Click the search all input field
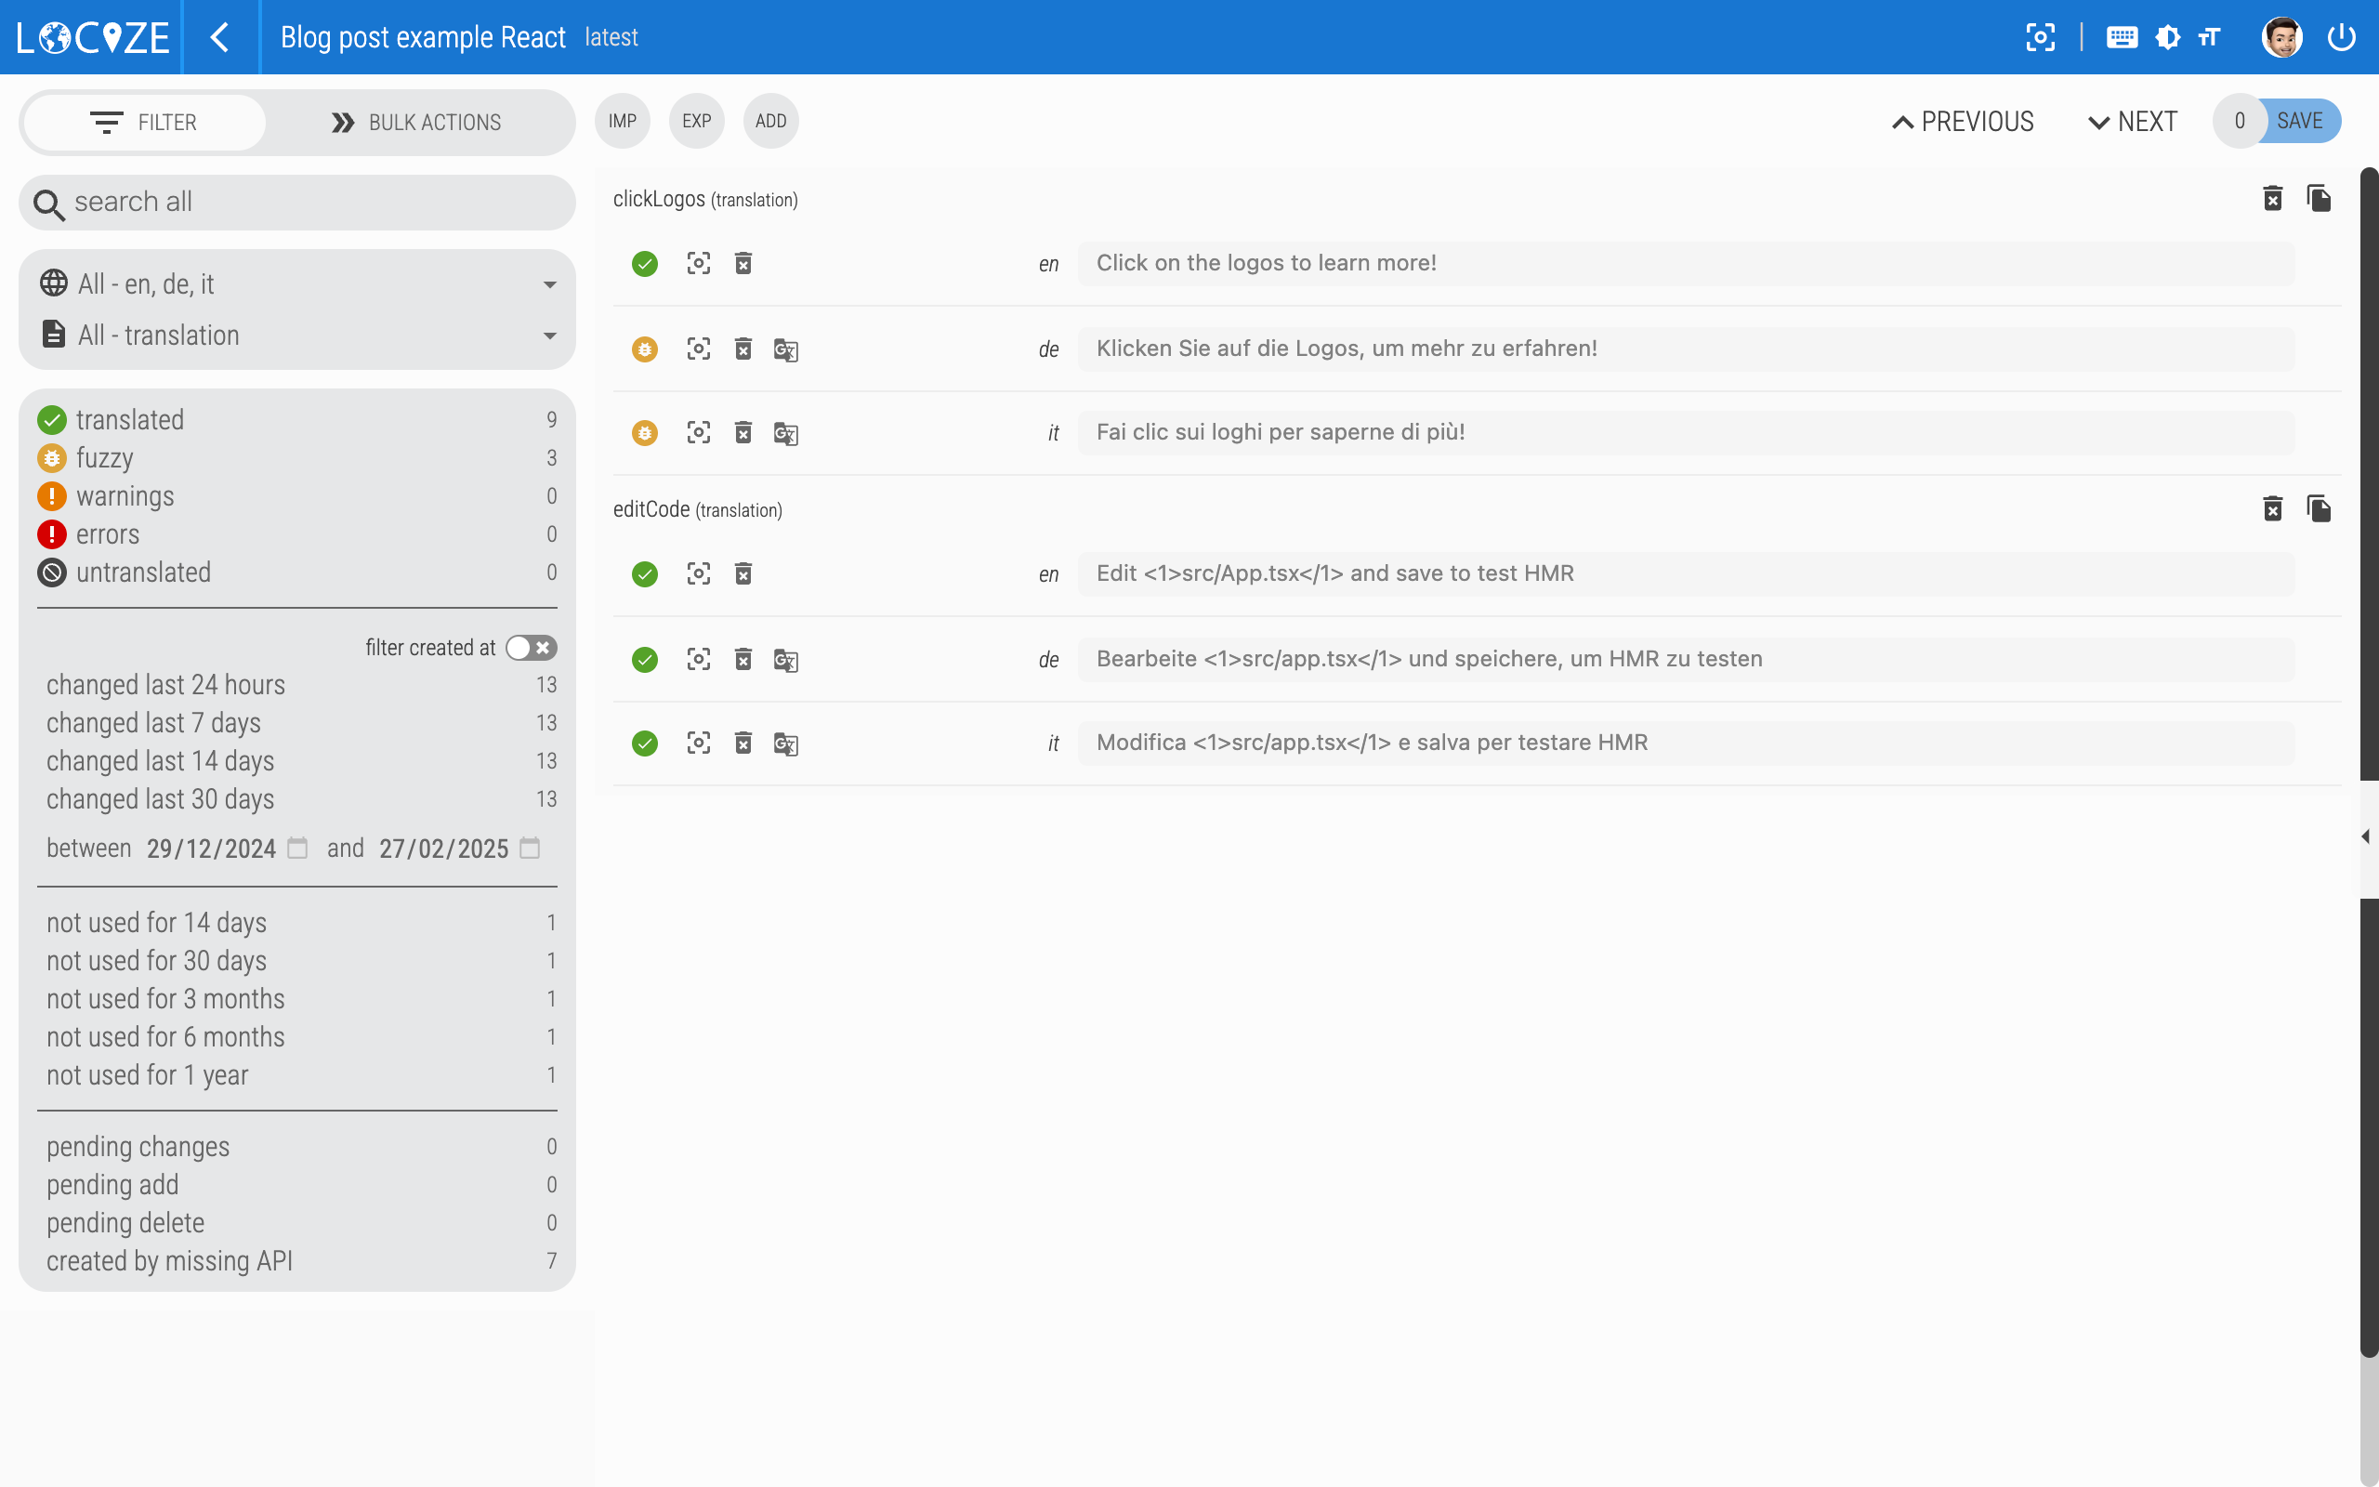 [296, 203]
